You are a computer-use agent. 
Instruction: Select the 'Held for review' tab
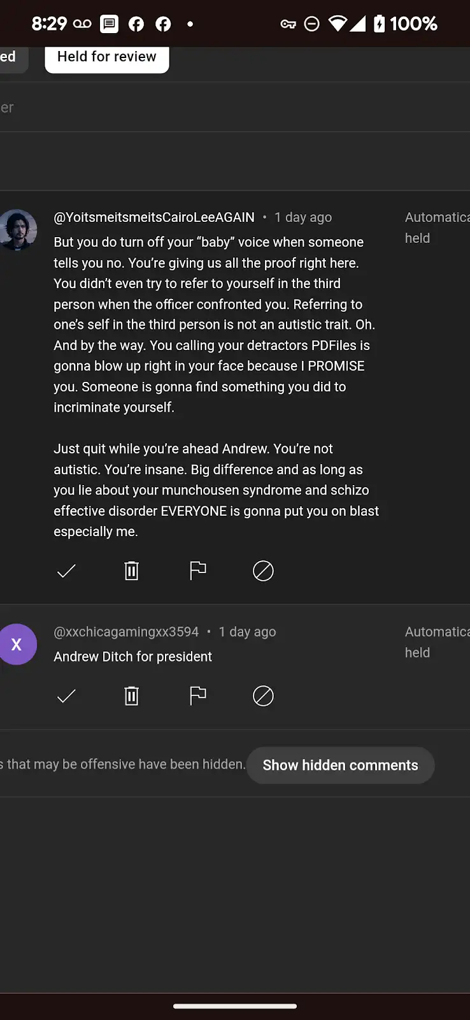pyautogui.click(x=107, y=57)
